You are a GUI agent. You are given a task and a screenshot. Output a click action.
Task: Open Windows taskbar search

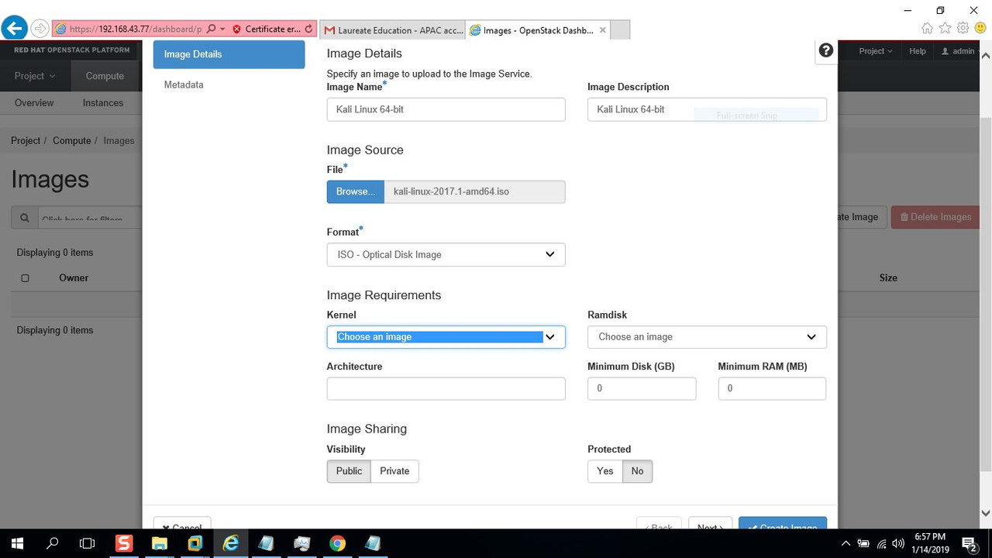coord(53,543)
